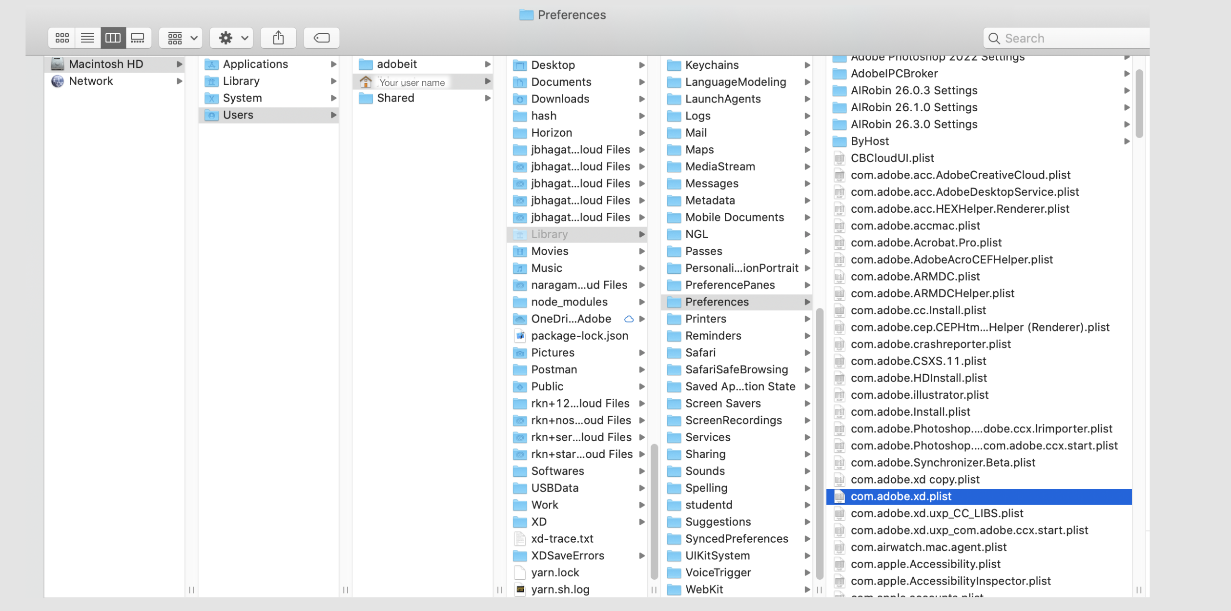Click the iCloud sync icon beside OneDri...Adobe
This screenshot has width=1231, height=611.
click(629, 319)
